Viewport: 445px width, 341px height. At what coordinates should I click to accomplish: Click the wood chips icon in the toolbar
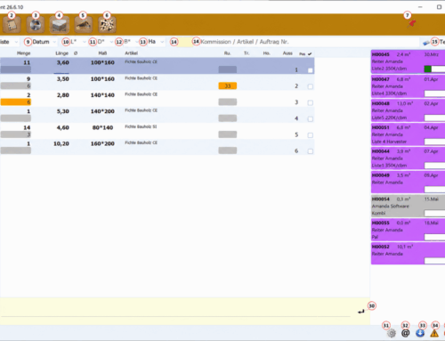(107, 25)
